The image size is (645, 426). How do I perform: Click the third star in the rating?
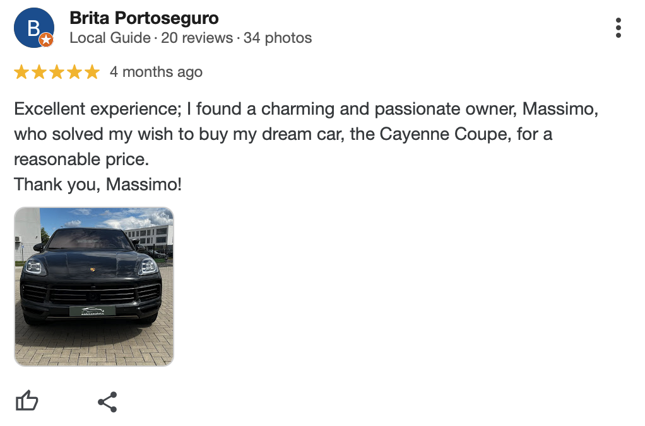(57, 71)
